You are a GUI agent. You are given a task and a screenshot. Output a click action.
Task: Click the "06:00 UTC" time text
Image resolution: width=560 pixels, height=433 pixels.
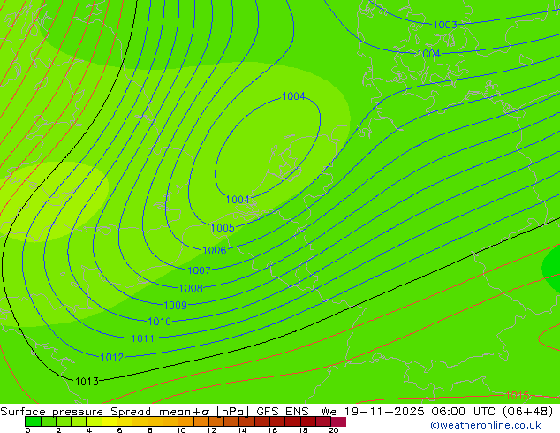tap(465, 412)
